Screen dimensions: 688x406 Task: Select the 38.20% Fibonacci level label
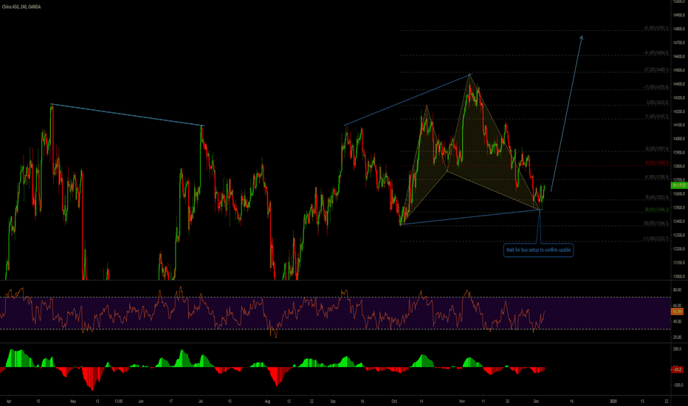(657, 149)
